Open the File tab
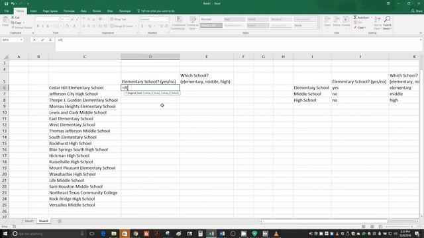 pyautogui.click(x=7, y=11)
